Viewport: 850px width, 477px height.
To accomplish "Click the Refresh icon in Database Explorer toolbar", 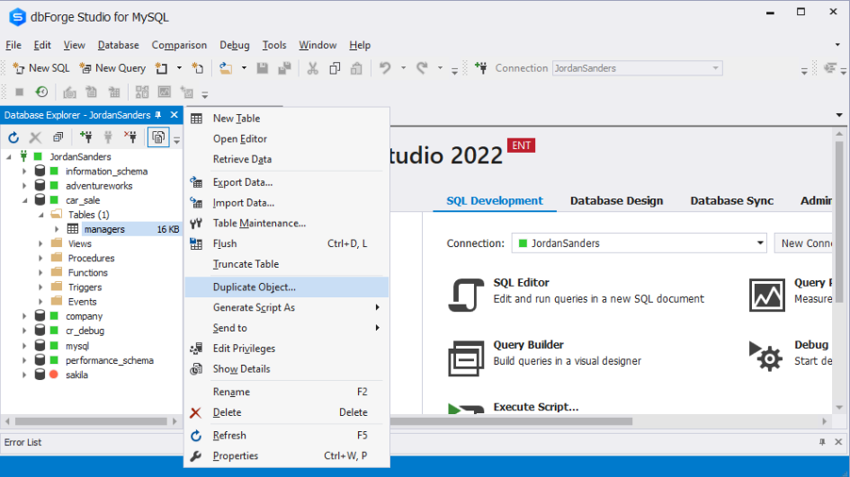I will pos(13,137).
